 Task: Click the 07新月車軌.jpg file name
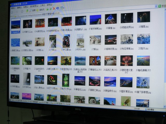(x=95, y=29)
